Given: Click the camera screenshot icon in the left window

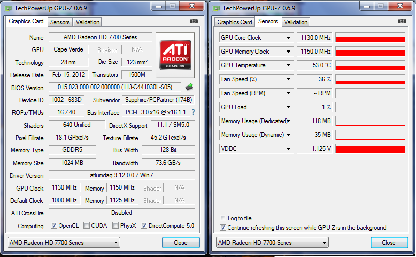Looking at the screenshot, I should click(x=194, y=21).
